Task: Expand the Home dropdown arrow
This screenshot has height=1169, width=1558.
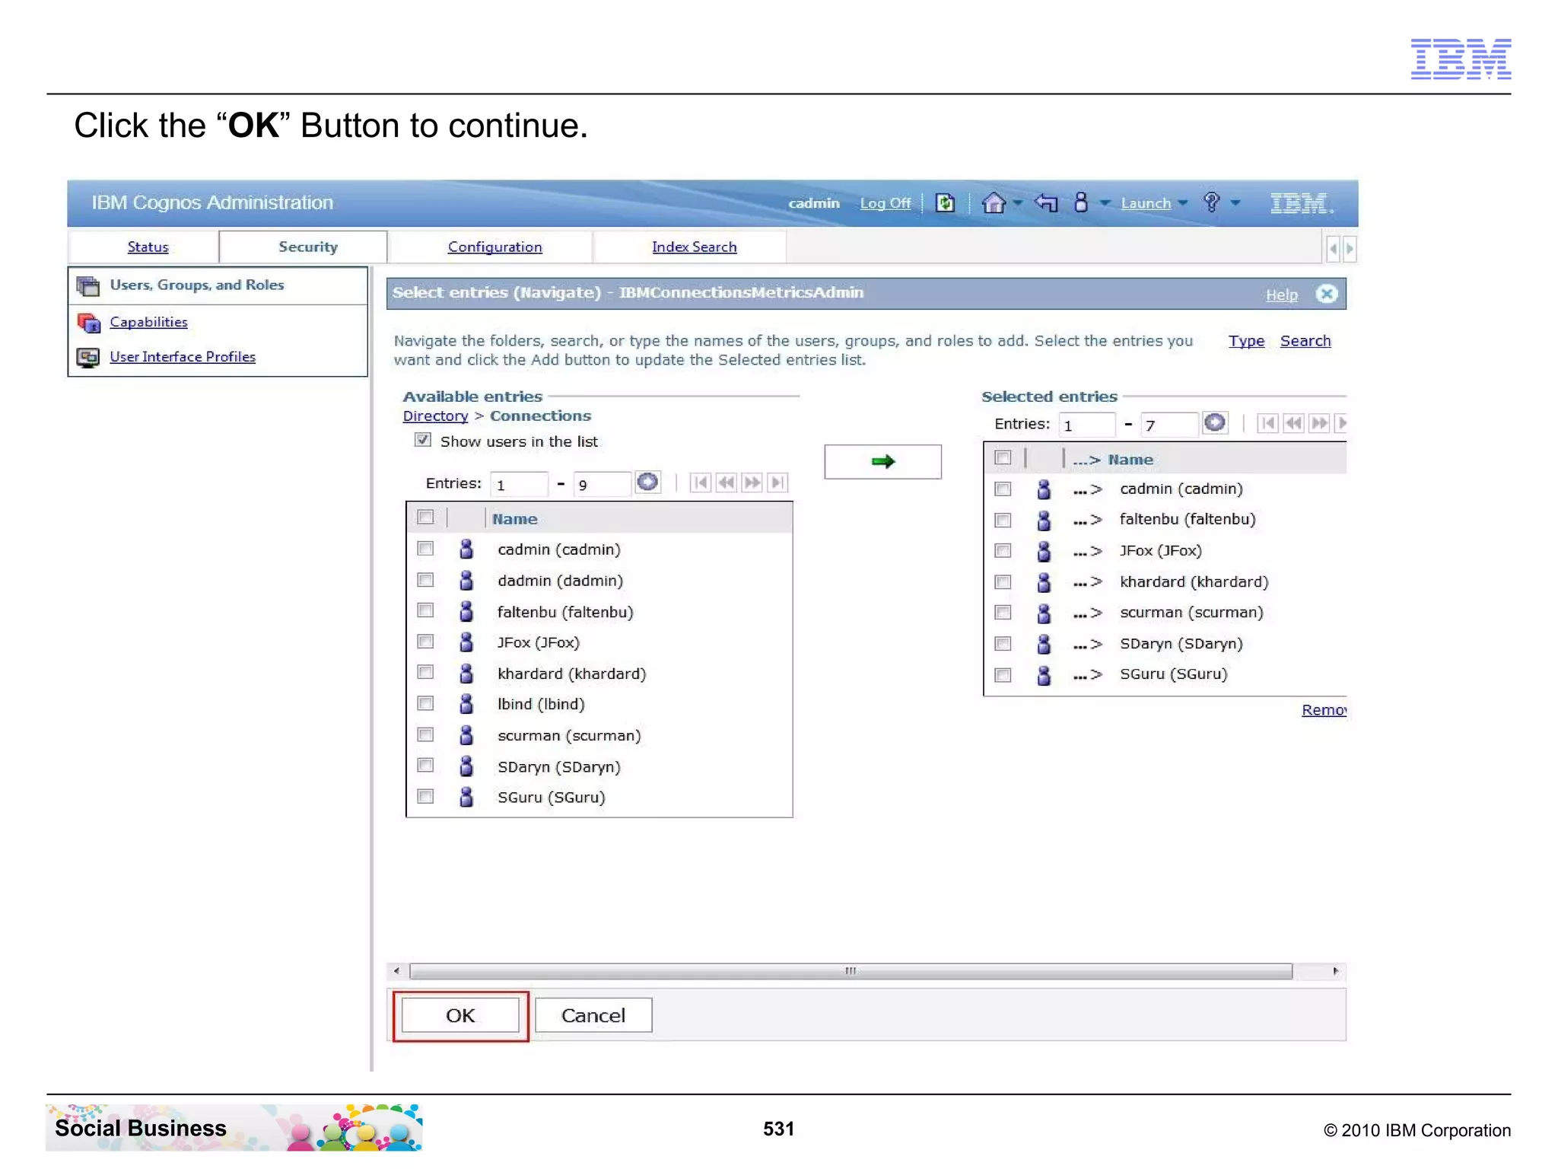Action: pyautogui.click(x=1018, y=203)
